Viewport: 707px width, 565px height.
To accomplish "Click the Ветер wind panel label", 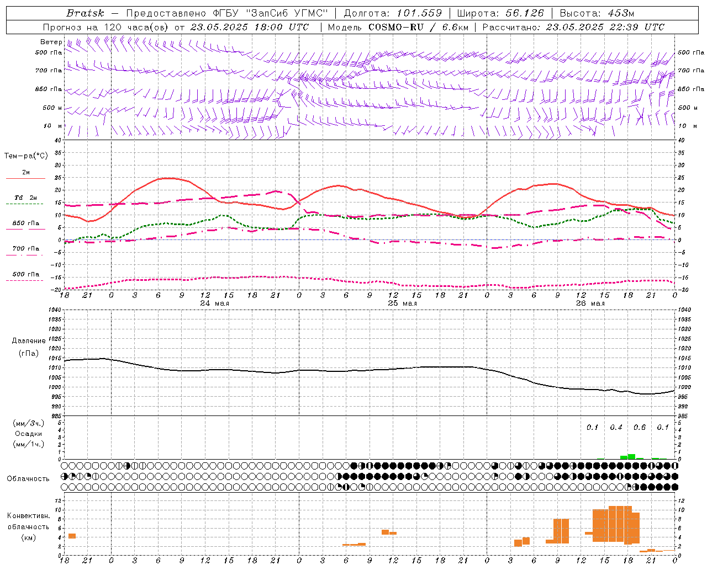I will (51, 42).
